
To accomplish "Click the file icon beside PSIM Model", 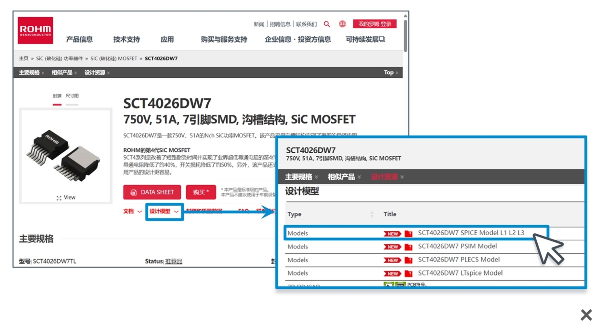I will click(408, 247).
